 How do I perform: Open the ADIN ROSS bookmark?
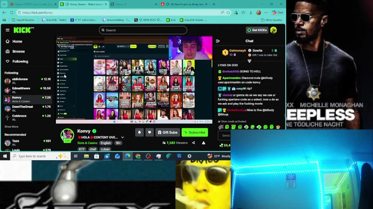pyautogui.click(x=148, y=20)
